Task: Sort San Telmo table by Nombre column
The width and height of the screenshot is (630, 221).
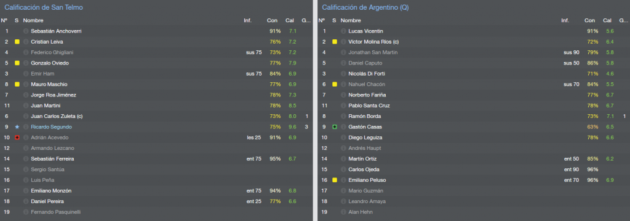Action: click(33, 20)
